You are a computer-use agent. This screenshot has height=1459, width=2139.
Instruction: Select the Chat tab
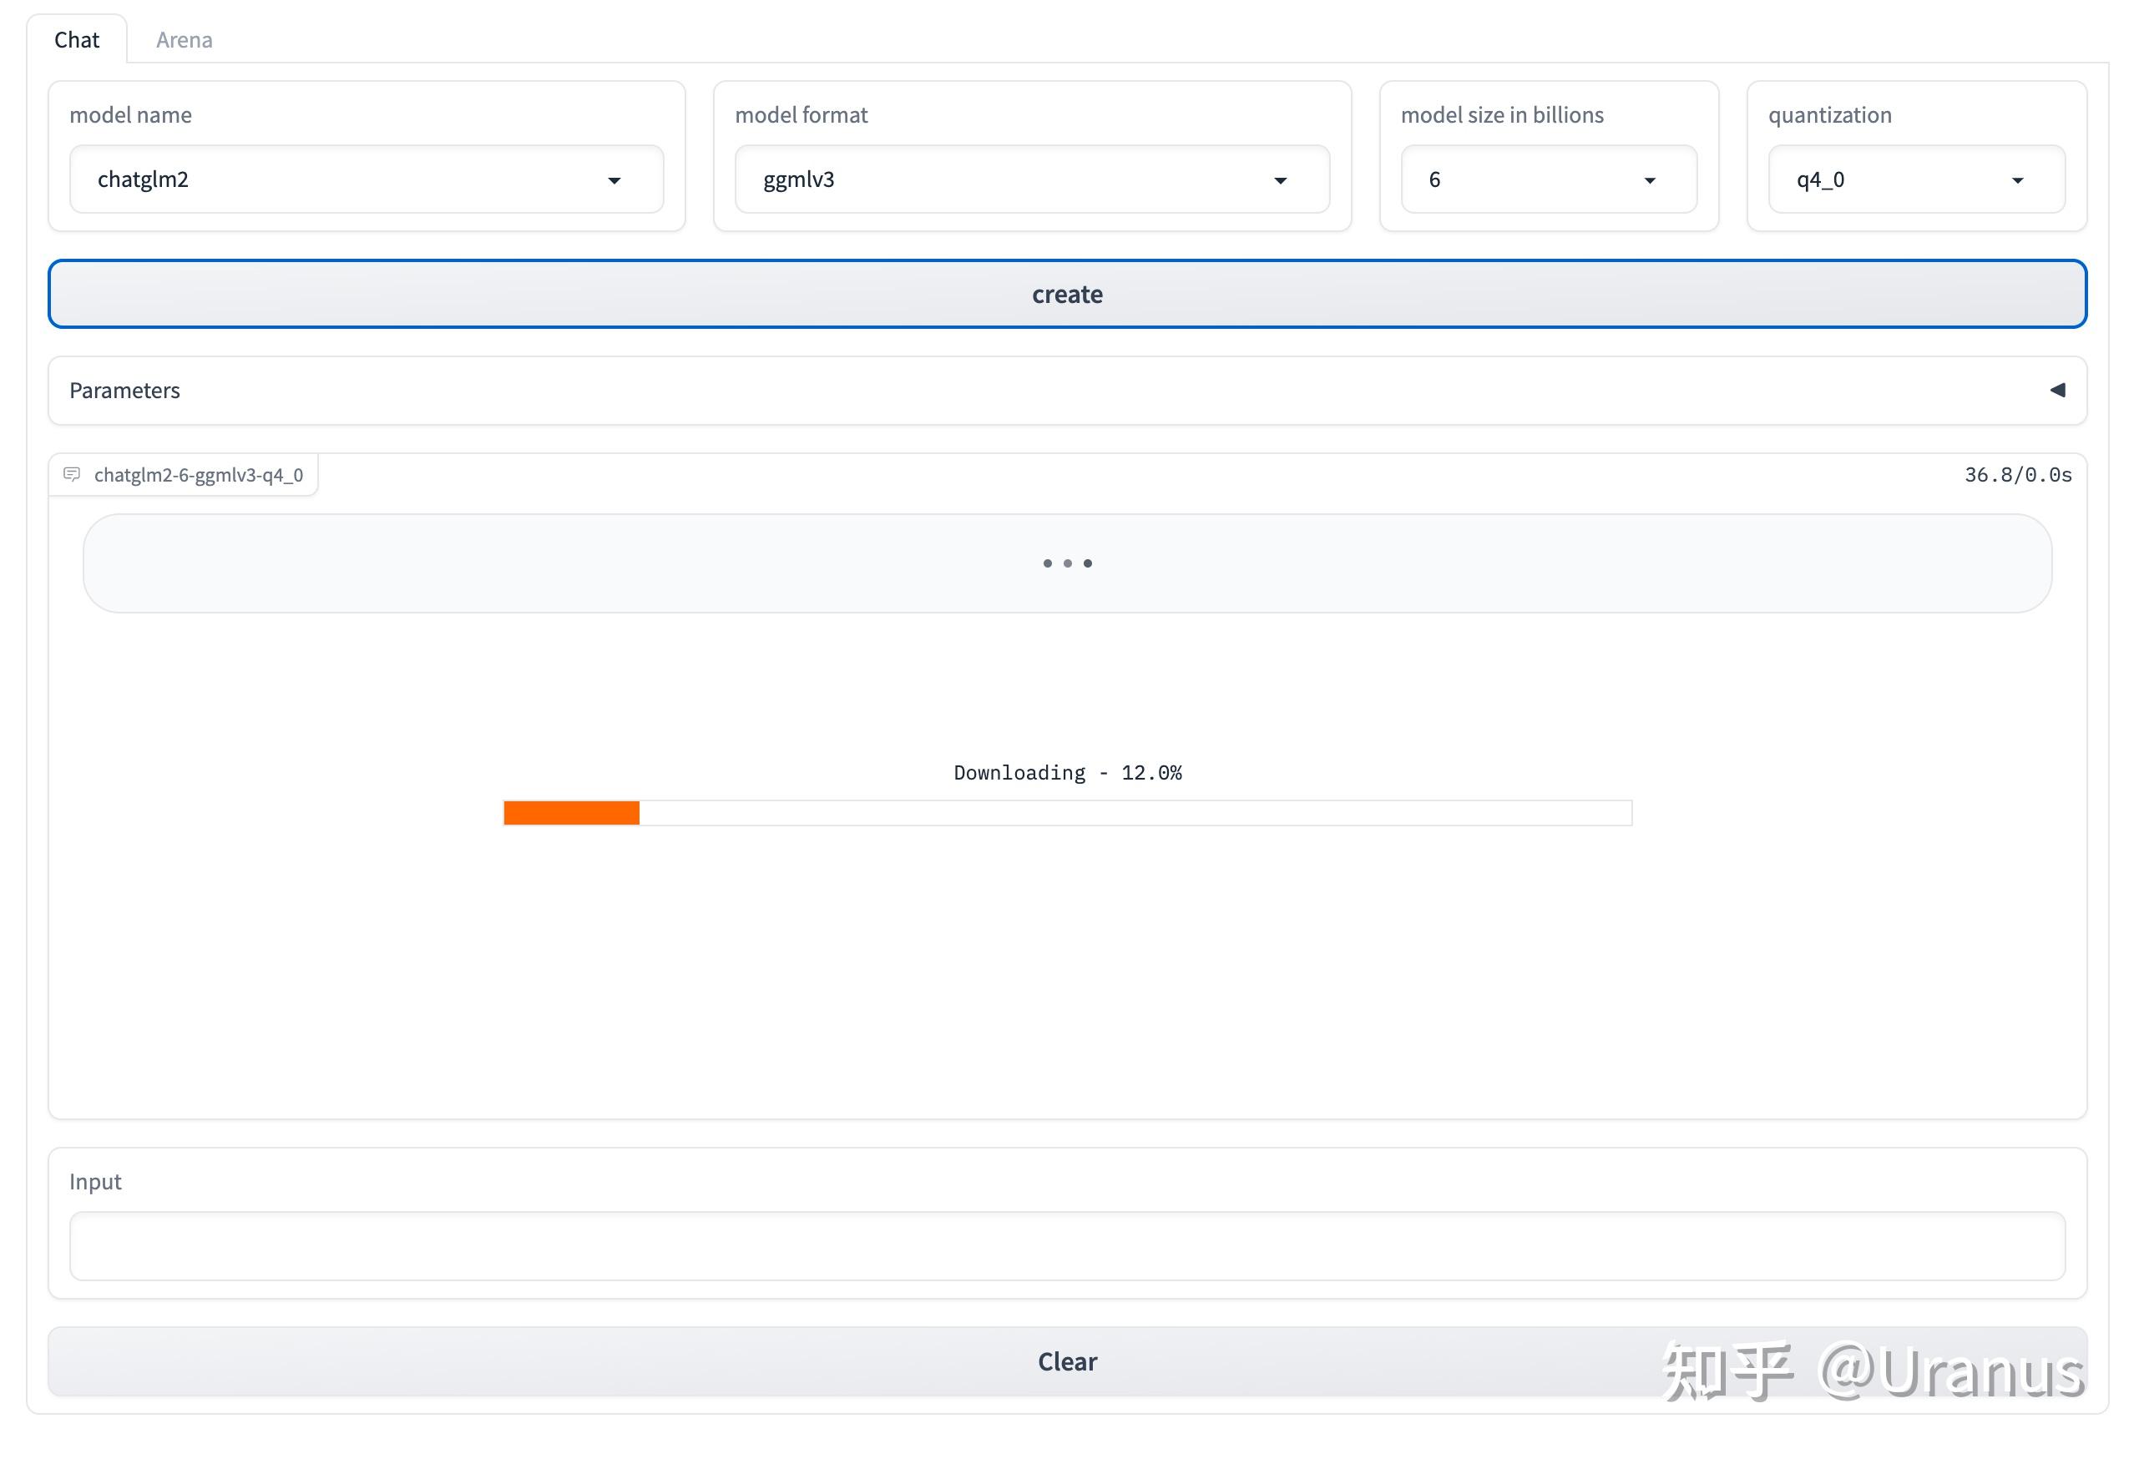tap(77, 39)
